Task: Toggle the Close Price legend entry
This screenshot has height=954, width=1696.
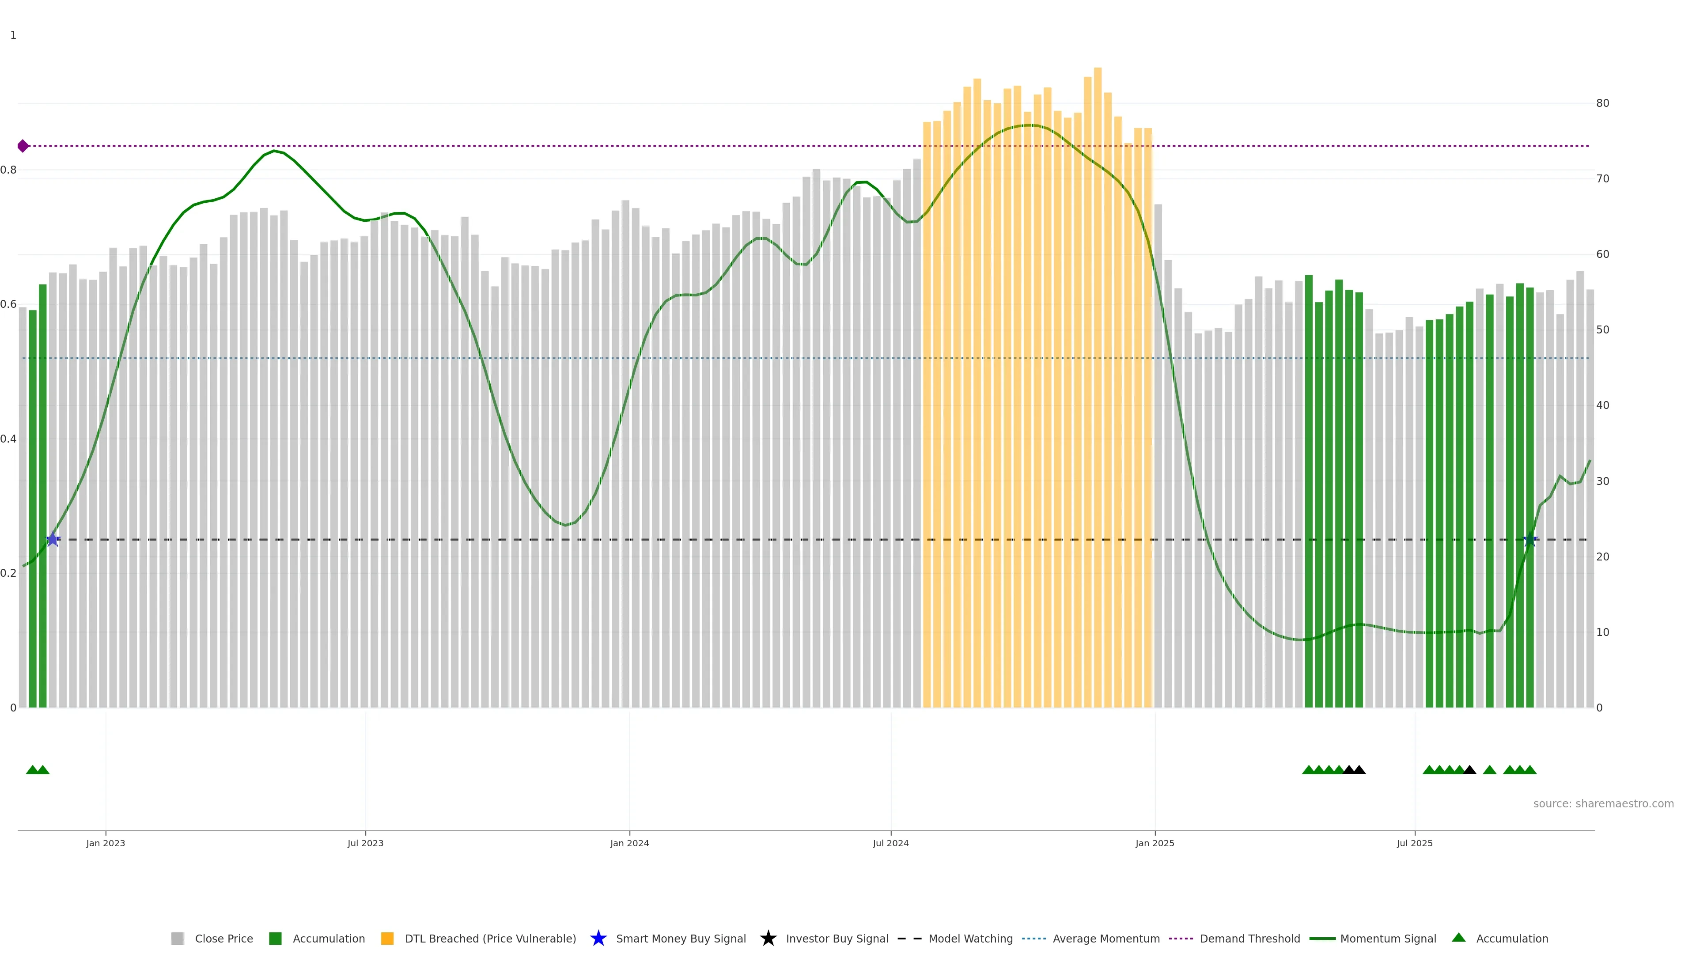Action: tap(223, 939)
